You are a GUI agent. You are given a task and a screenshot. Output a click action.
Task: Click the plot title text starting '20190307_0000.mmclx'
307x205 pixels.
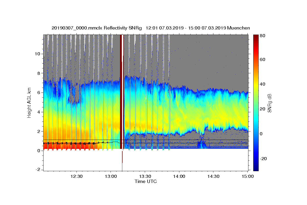coord(151,28)
